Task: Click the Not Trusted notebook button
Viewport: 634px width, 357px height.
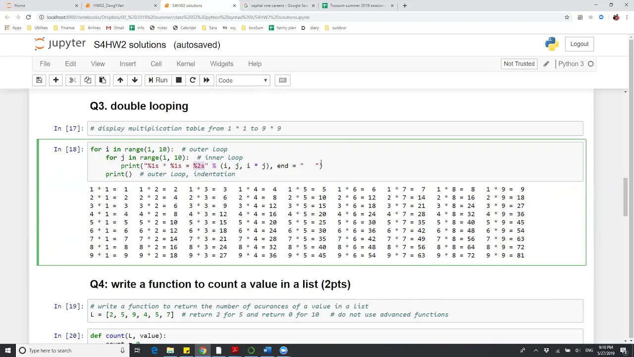Action: point(519,64)
